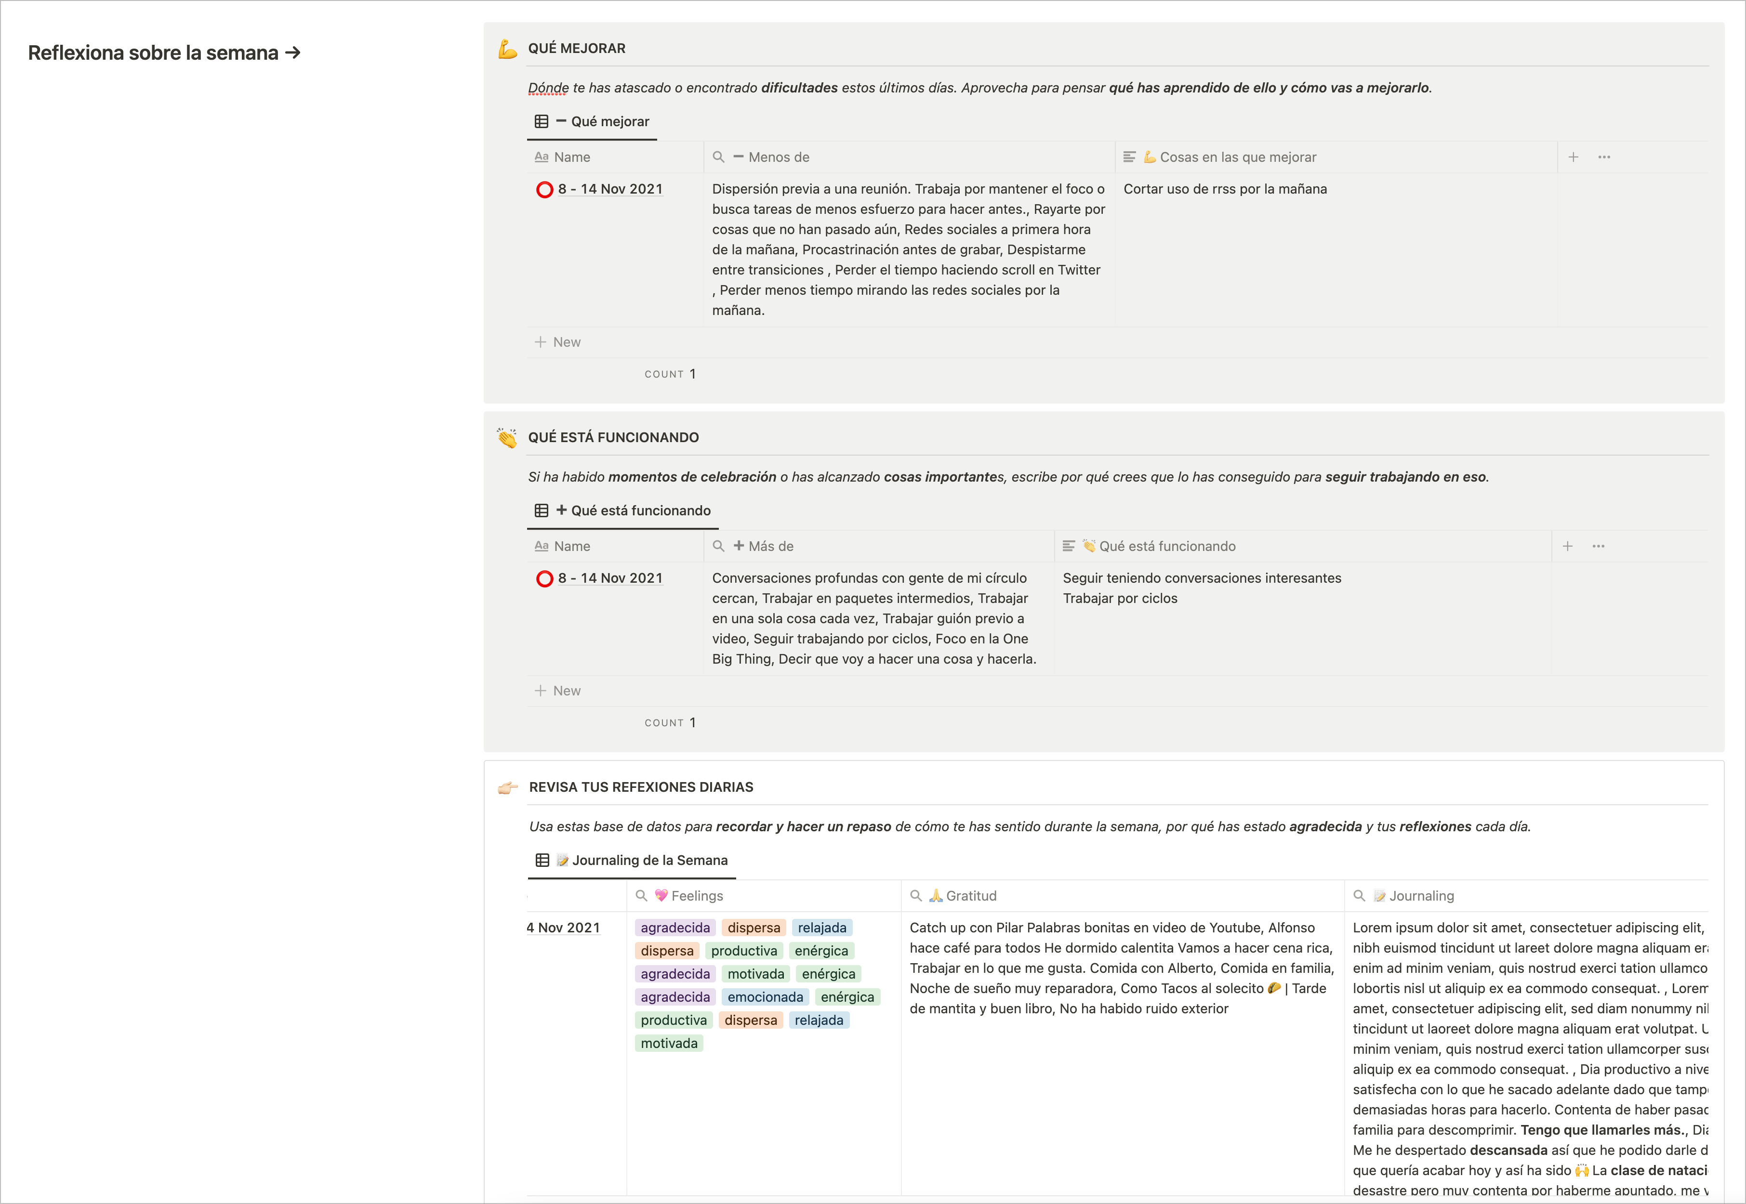Click red circle icon in Qué mejorar row

coord(544,189)
